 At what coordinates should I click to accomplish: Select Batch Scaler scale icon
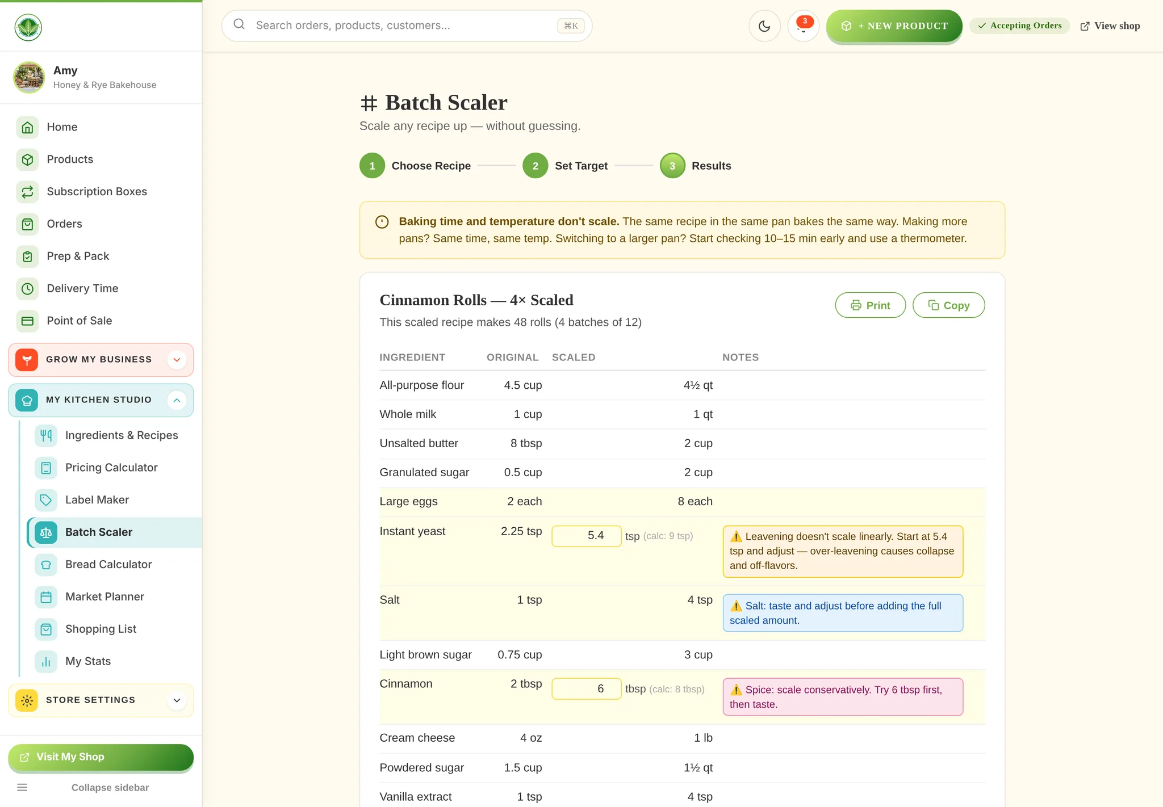(46, 532)
